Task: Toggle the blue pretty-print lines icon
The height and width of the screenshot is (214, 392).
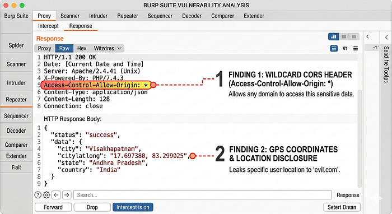Action: (334, 48)
